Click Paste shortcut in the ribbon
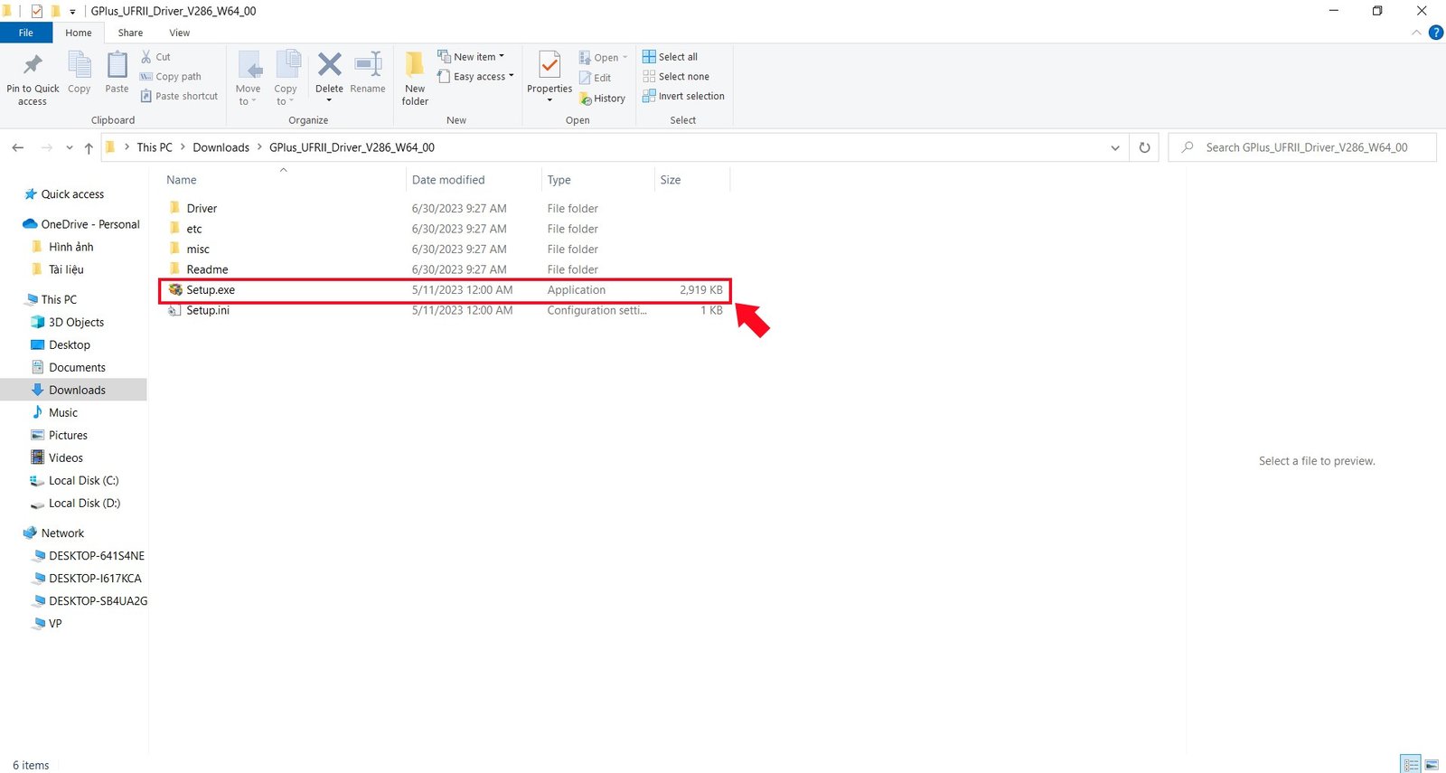 [x=179, y=96]
